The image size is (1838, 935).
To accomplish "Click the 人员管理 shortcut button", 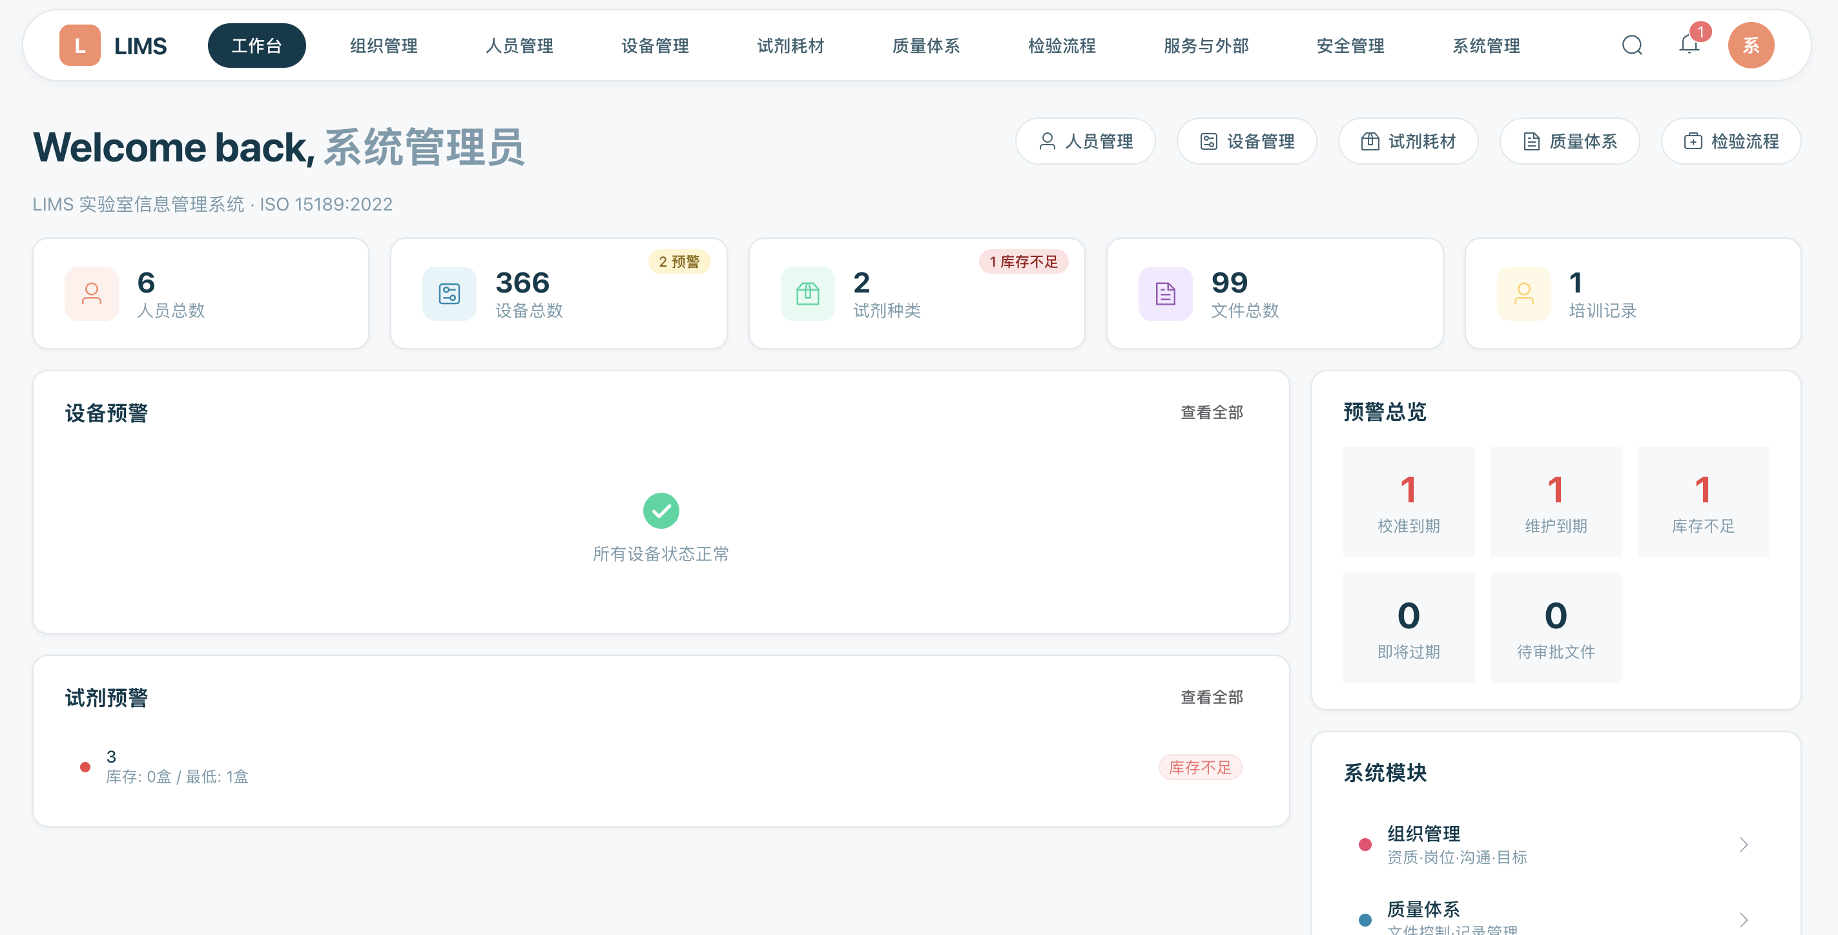I will click(x=1085, y=141).
